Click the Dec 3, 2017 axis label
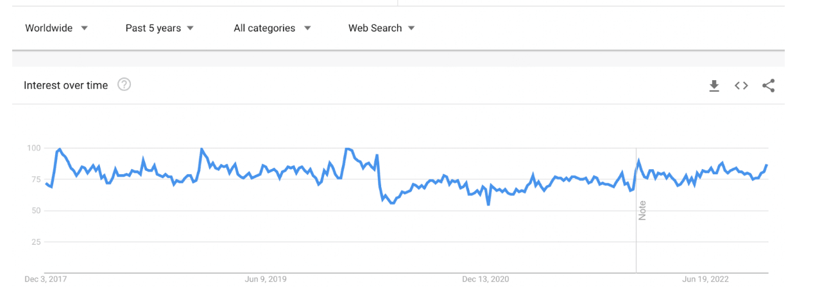This screenshot has height=303, width=813. [x=46, y=279]
